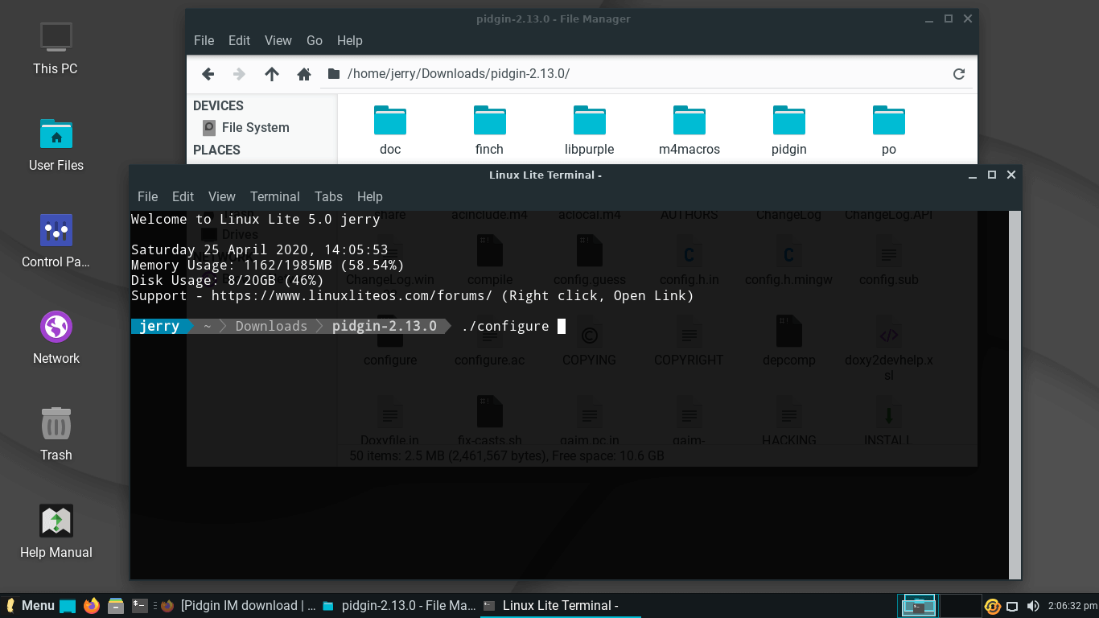Launch Firefox from the taskbar launcher
Screen dimensions: 1099x618
(x=92, y=605)
